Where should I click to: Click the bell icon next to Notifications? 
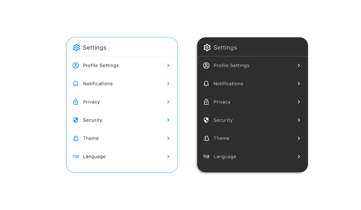pyautogui.click(x=76, y=84)
